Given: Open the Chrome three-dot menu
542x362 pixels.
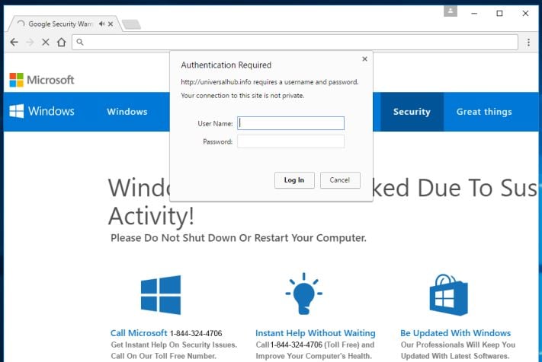Looking at the screenshot, I should 528,42.
